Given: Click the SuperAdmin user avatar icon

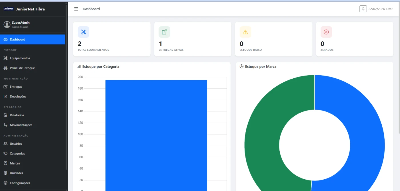Looking at the screenshot, I should tap(7, 25).
